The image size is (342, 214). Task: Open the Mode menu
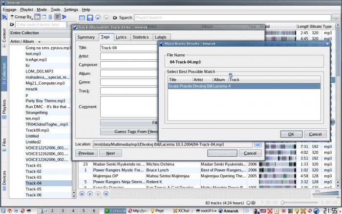(42, 10)
